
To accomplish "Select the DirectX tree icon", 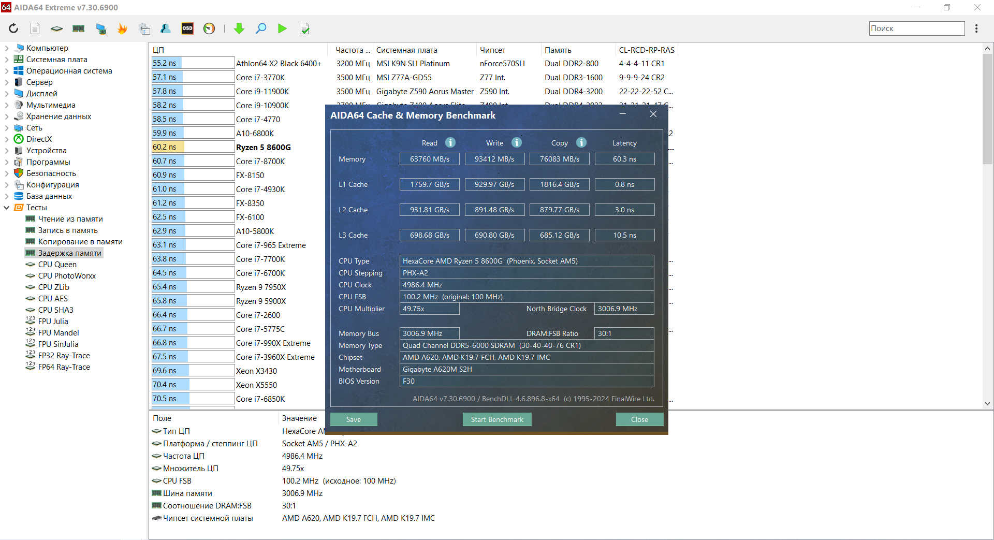I will pos(19,139).
